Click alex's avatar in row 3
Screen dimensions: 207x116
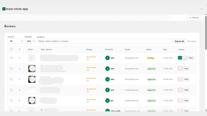coord(107,79)
